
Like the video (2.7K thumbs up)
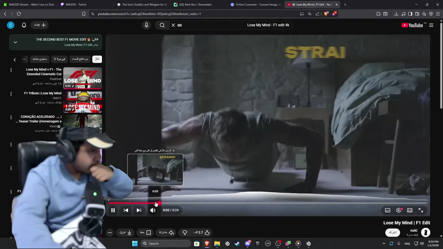tap(202, 232)
